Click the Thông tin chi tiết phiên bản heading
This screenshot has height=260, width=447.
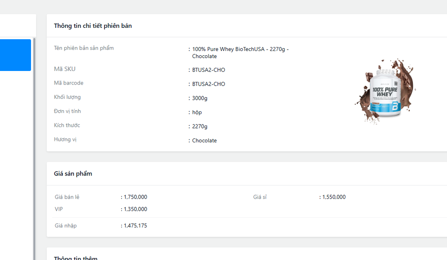tap(93, 26)
